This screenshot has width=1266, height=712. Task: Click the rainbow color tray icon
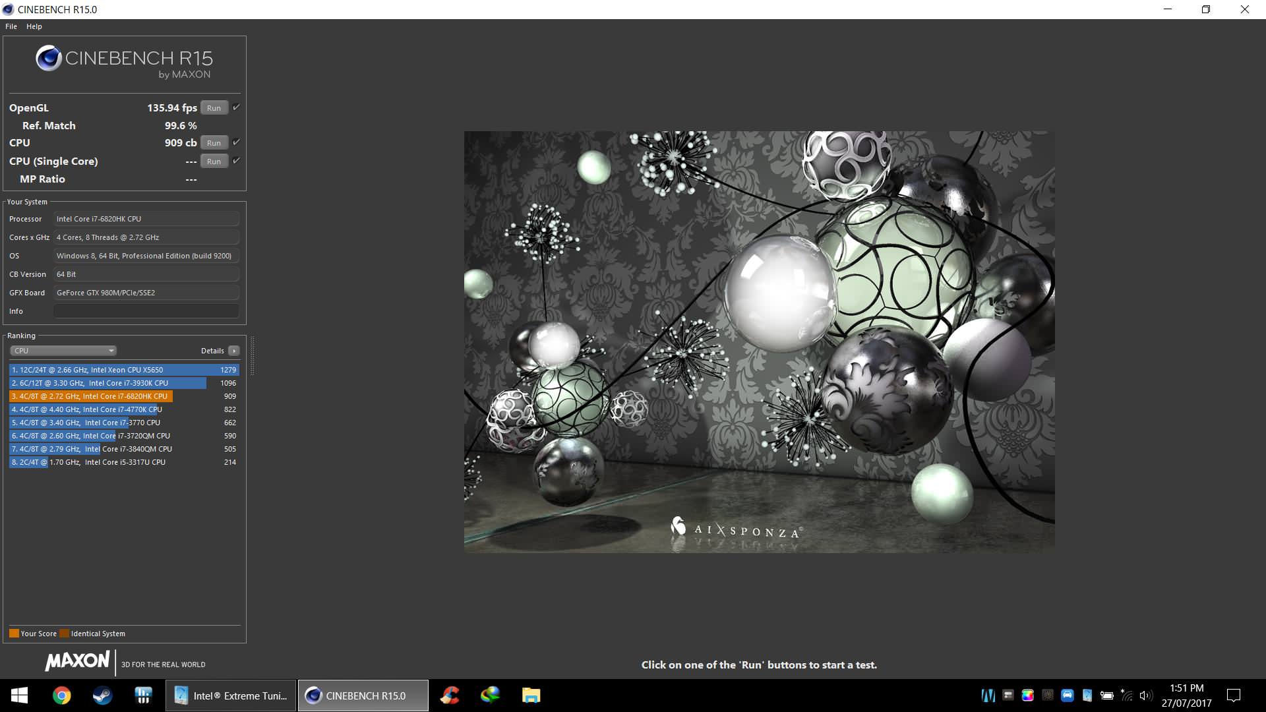(1027, 695)
